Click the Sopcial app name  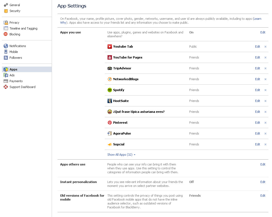[x=119, y=144]
